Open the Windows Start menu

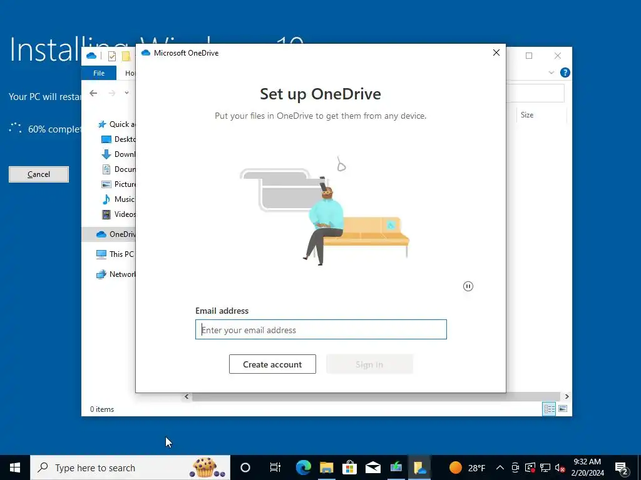coord(15,467)
